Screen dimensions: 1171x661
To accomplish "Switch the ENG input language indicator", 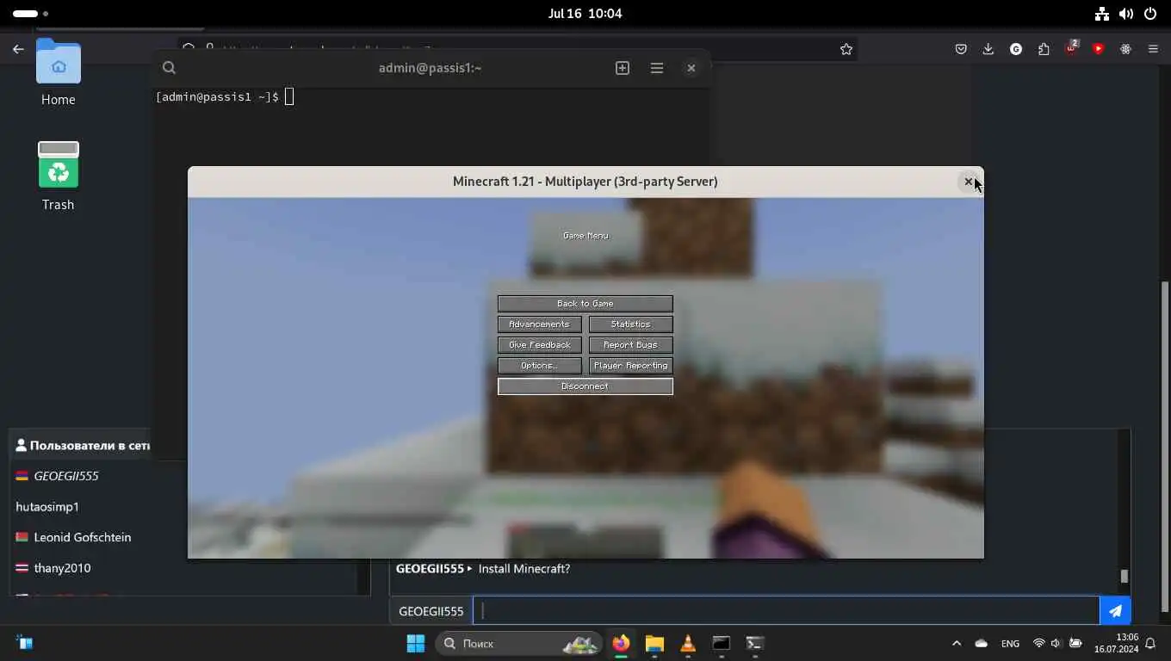I will coord(1010,643).
